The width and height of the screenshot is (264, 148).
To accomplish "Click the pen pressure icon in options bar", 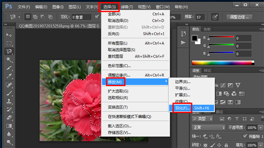I will point(215,17).
